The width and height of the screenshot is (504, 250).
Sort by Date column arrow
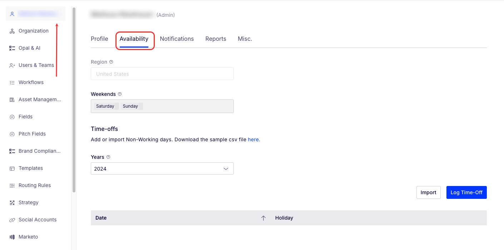tap(263, 218)
